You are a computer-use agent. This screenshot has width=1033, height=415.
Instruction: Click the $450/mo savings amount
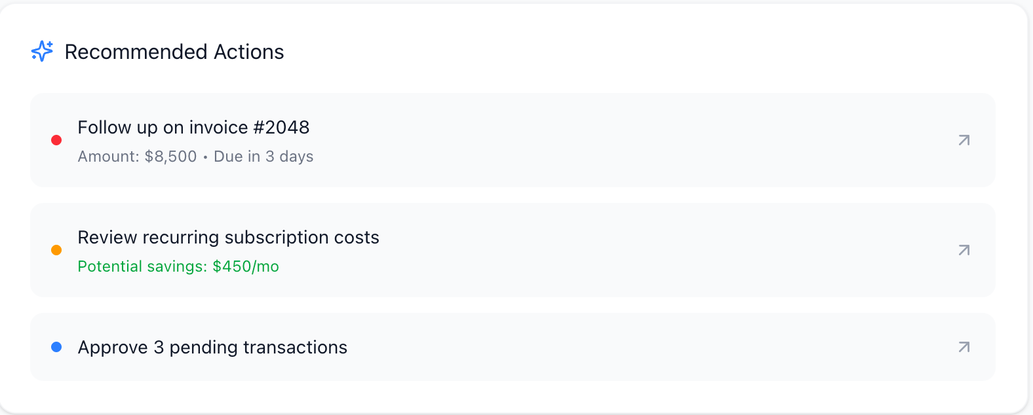[x=246, y=267]
